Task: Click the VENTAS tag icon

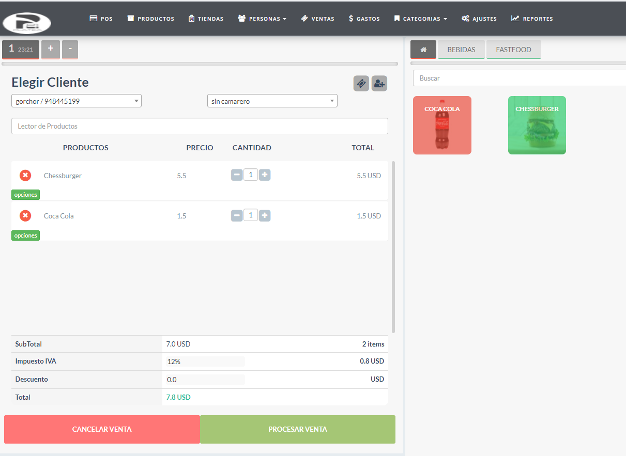Action: point(304,18)
